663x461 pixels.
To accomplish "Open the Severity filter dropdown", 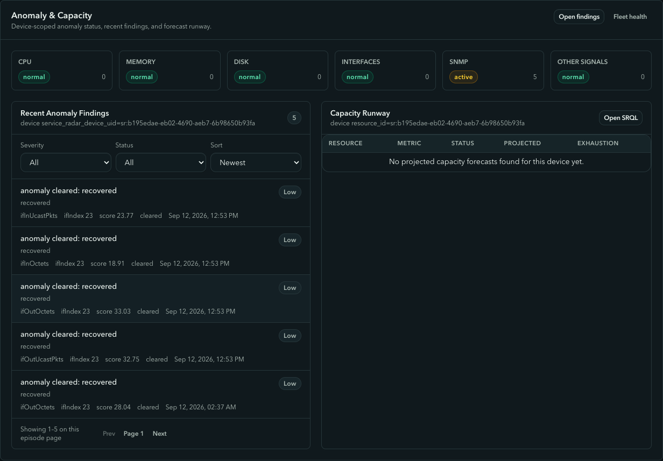I will coord(66,162).
